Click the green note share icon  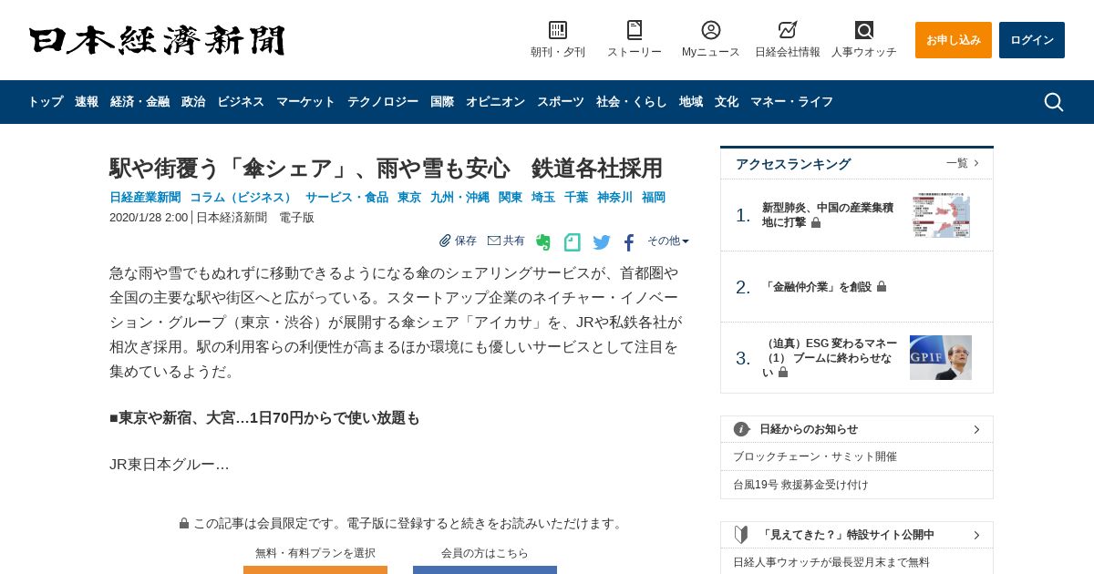[x=572, y=242]
